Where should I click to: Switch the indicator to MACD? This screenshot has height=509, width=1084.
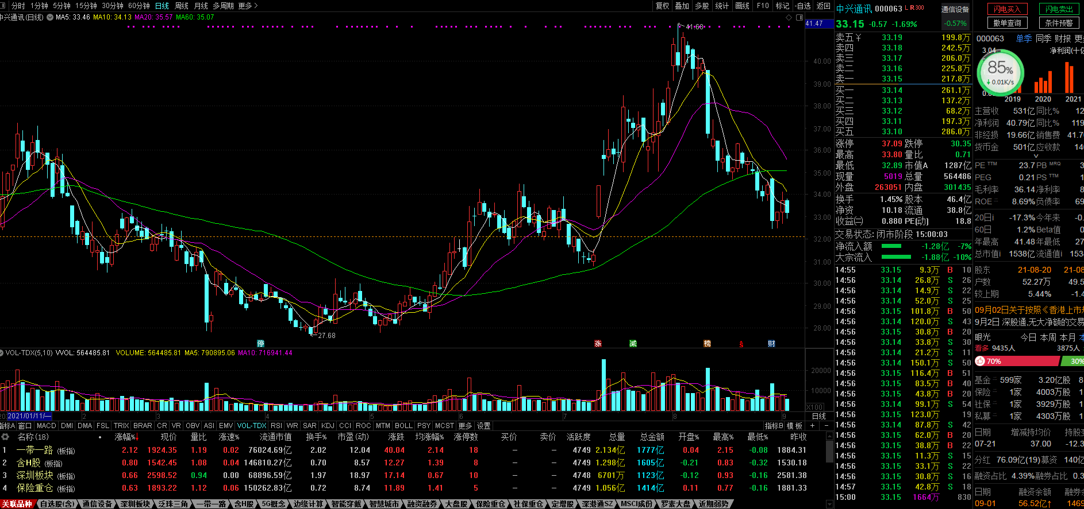click(47, 426)
